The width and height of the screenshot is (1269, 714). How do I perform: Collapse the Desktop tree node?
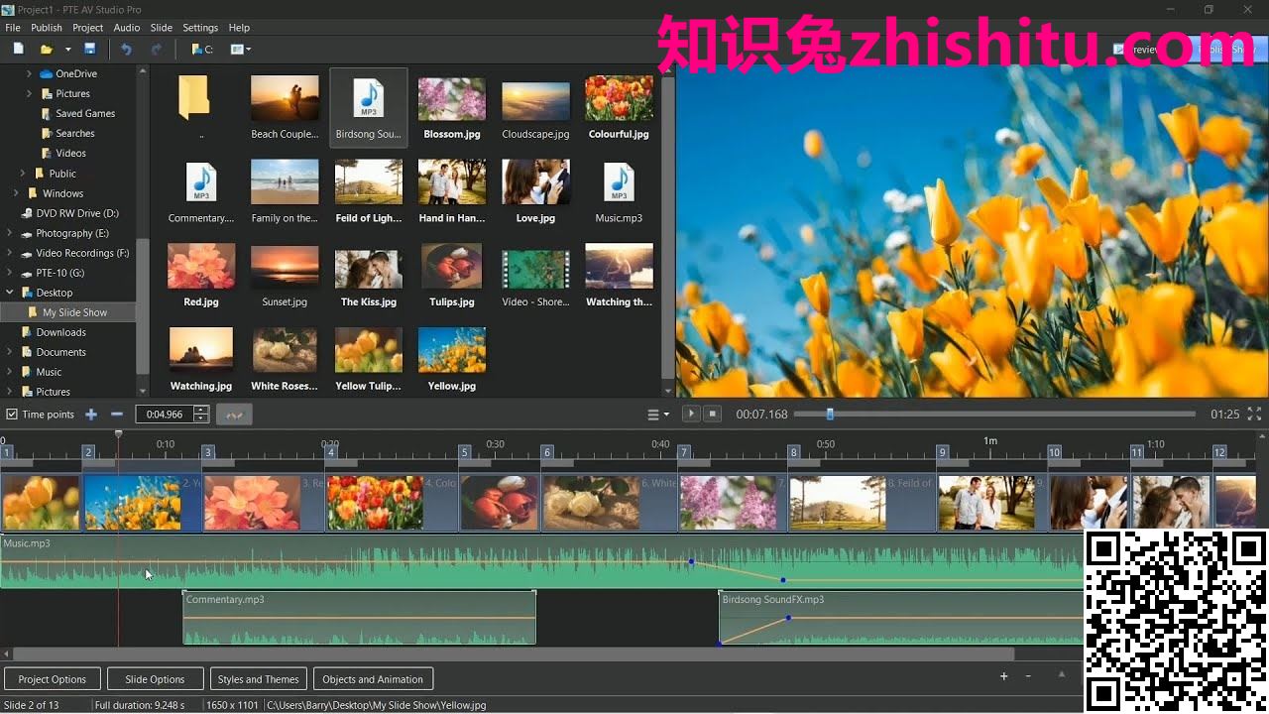(x=9, y=293)
